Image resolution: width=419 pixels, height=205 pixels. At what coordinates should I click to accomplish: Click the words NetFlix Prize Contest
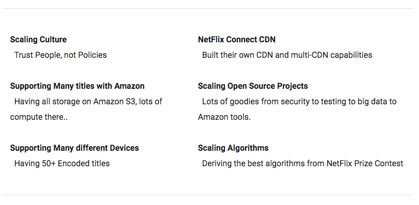[x=365, y=163]
